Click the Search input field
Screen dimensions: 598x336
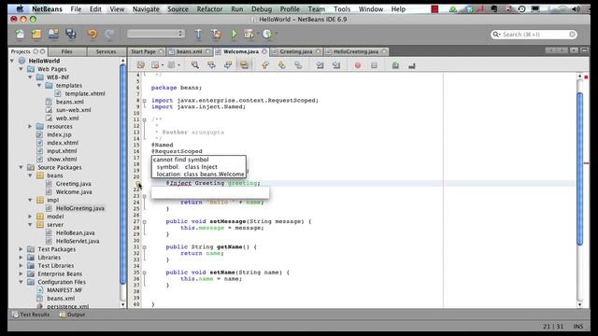coord(534,35)
